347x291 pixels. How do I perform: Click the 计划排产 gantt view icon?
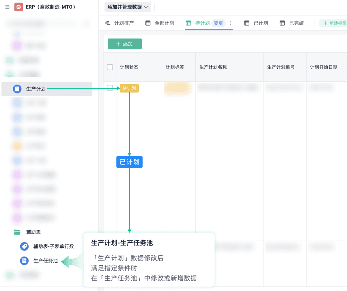107,23
